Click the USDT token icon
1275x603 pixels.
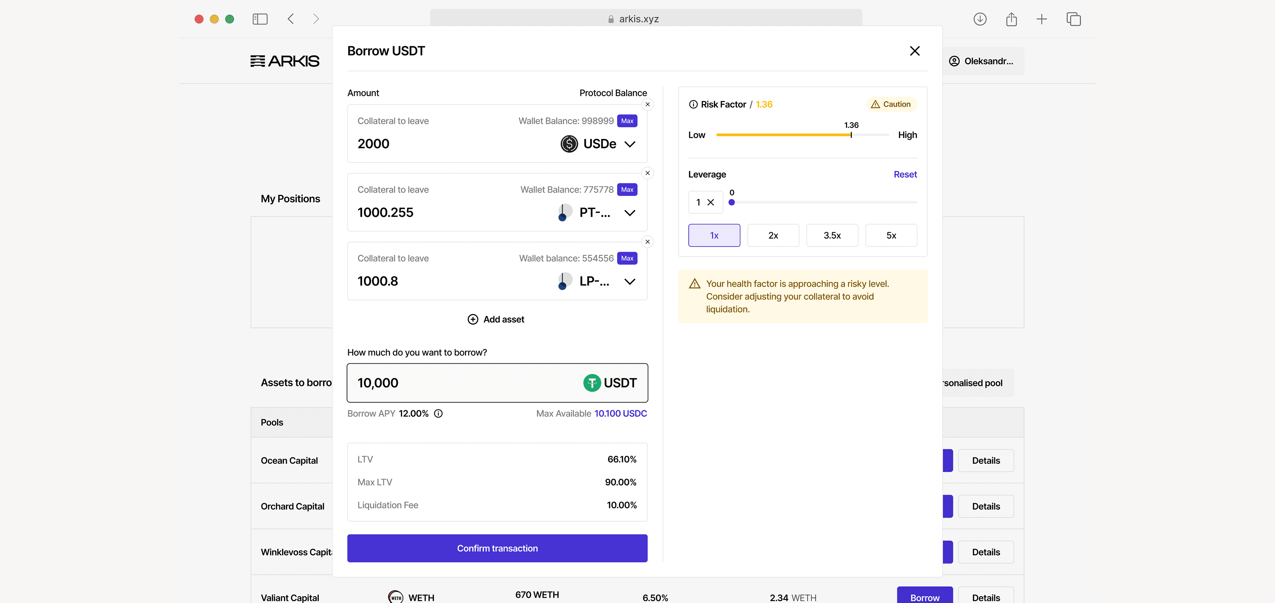coord(592,383)
